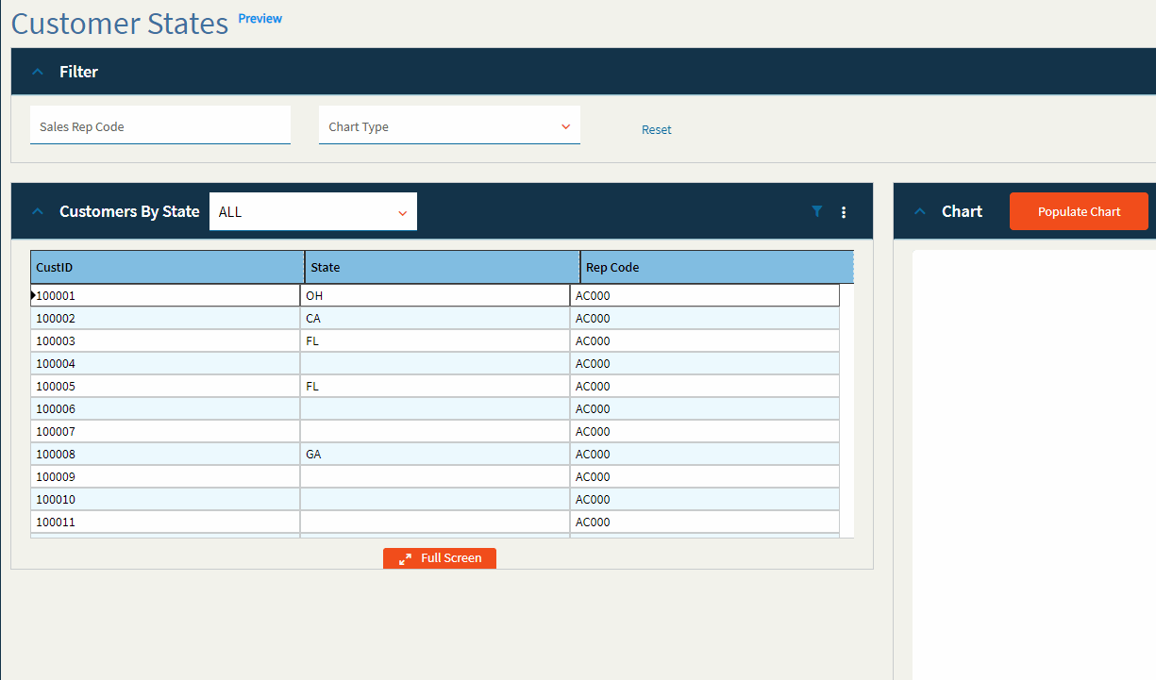Open the grid filter funnel icon

click(817, 212)
